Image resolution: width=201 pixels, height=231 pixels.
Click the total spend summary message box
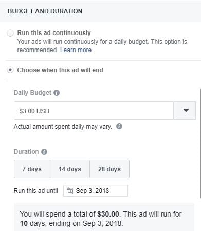coord(104,217)
